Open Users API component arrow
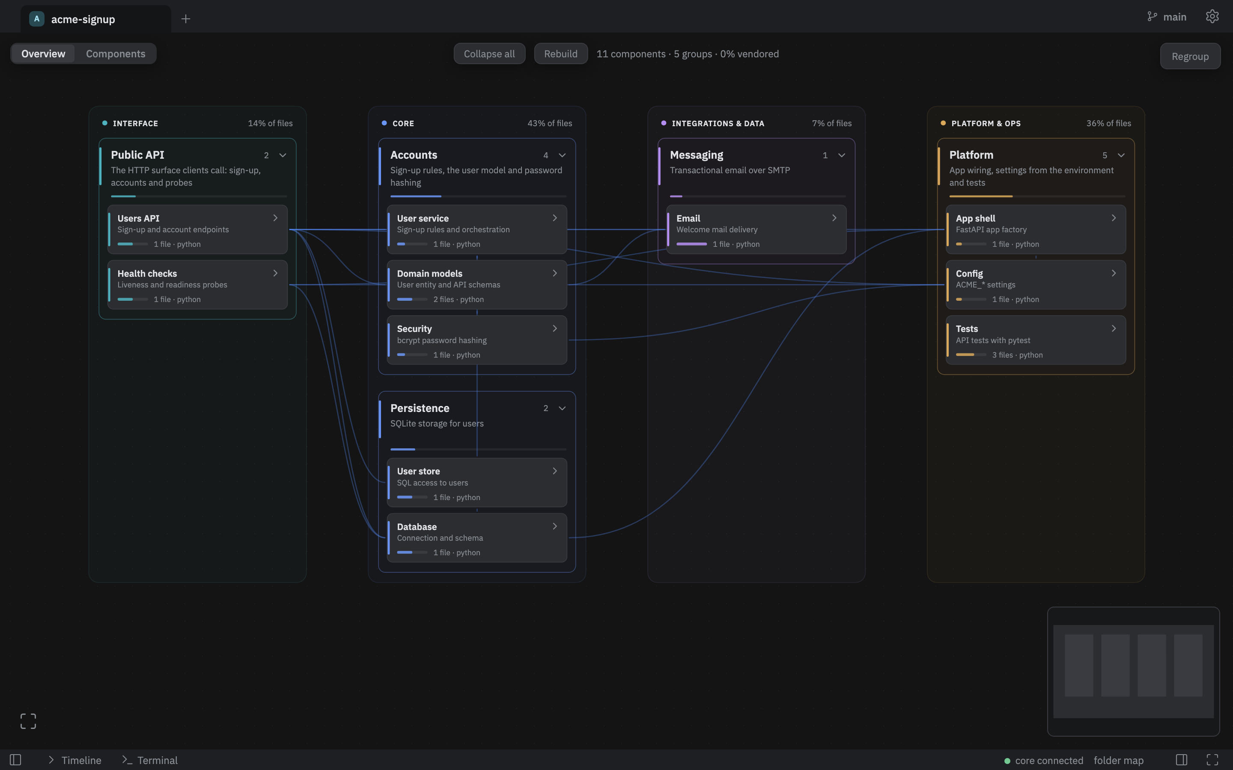This screenshot has height=770, width=1233. click(275, 218)
